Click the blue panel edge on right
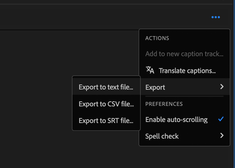Viewport: 235px width, 168px height. [x=234, y=84]
